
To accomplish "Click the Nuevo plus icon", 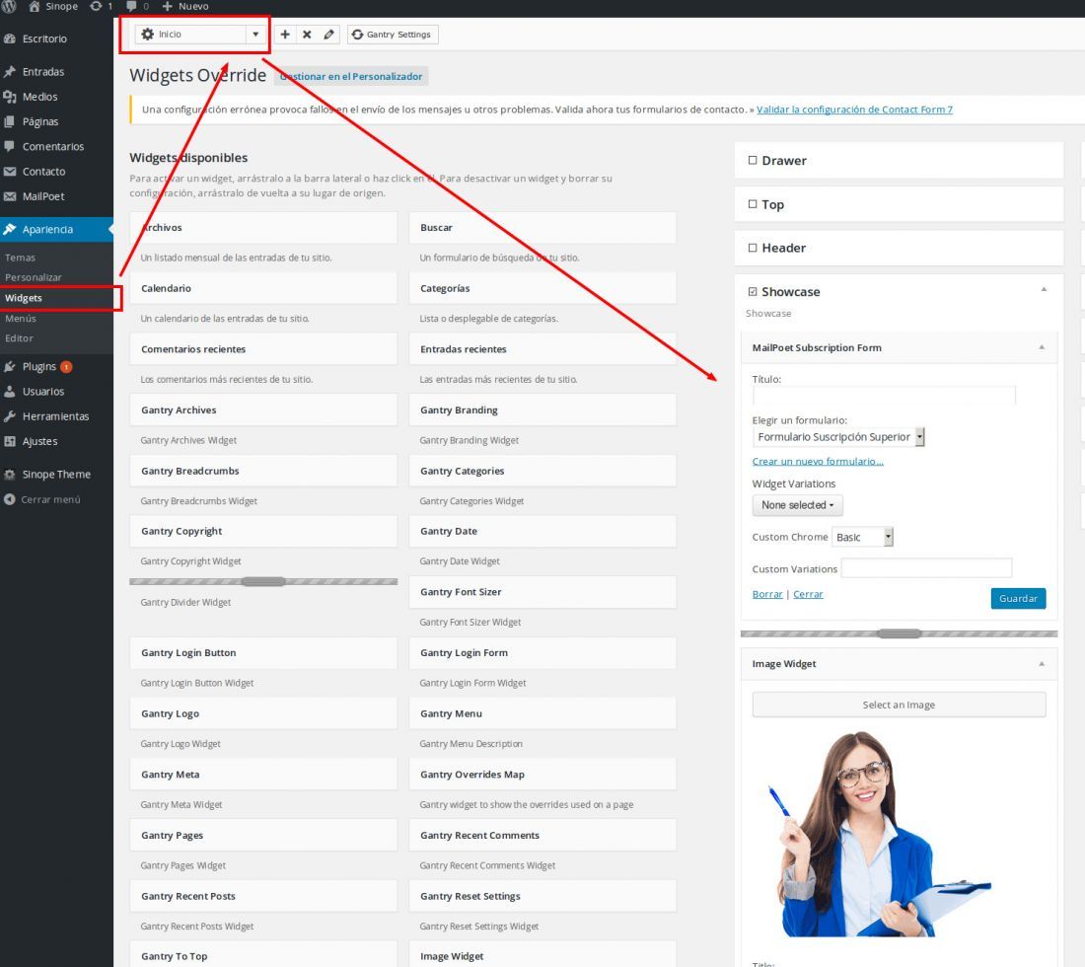I will 167,6.
